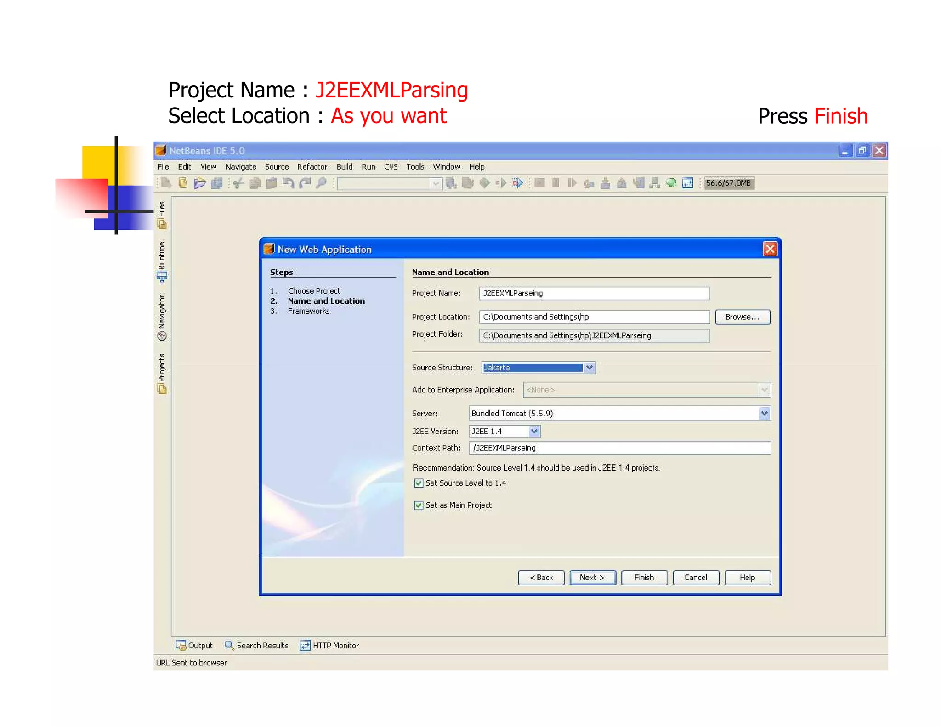Open the Refactor menu
This screenshot has height=727, width=941.
pos(312,166)
